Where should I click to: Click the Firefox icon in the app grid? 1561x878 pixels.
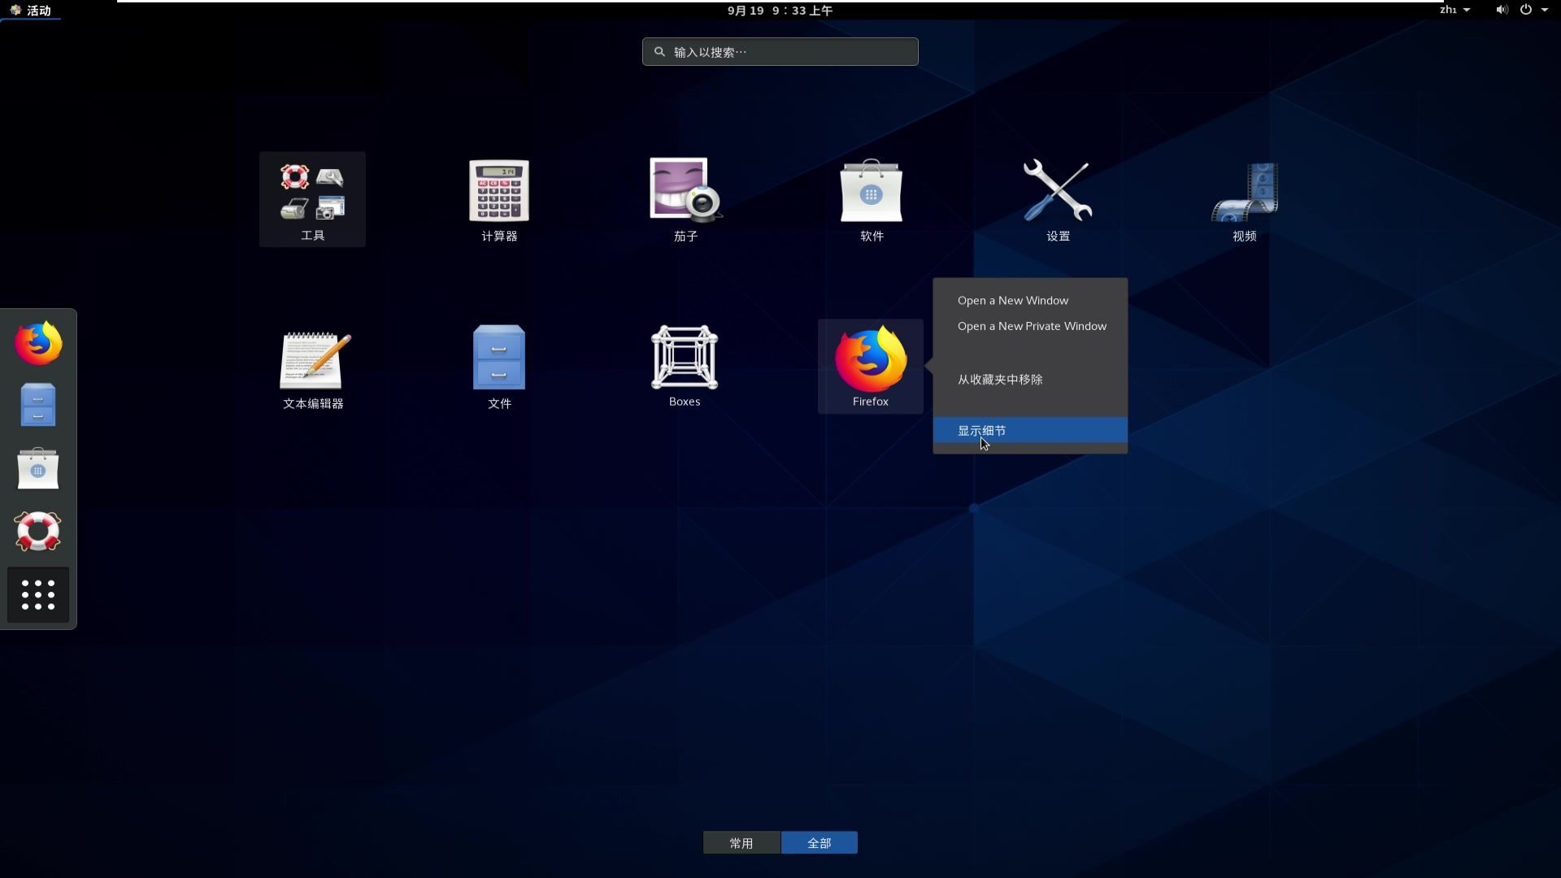(871, 366)
